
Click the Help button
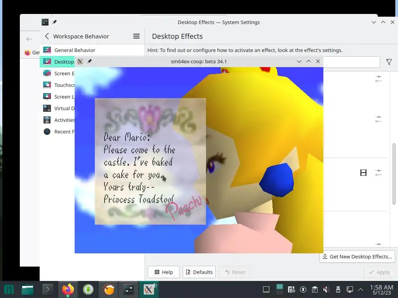click(164, 272)
